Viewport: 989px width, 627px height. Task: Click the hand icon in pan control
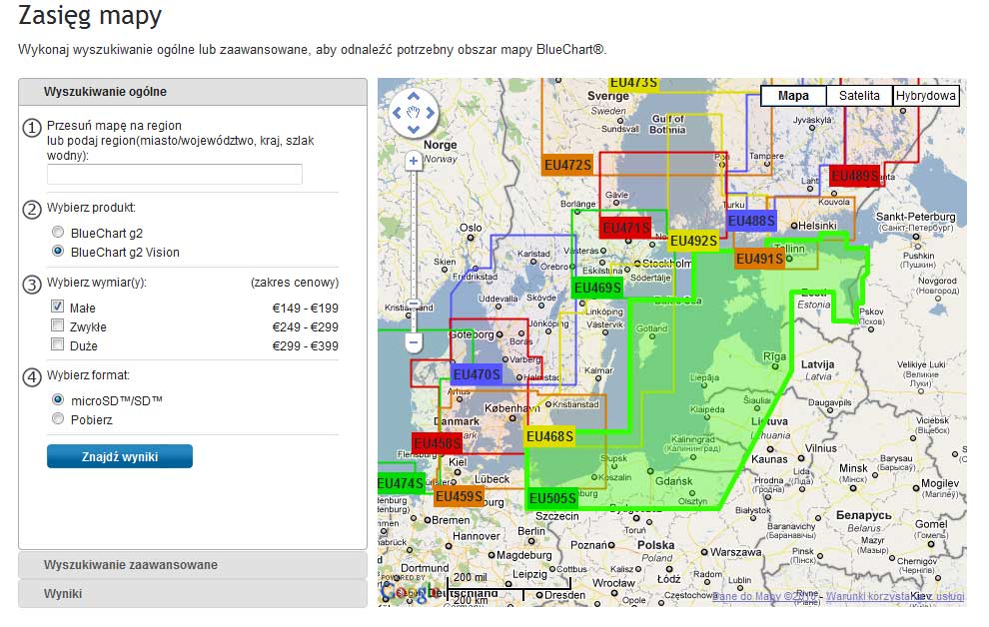click(414, 114)
